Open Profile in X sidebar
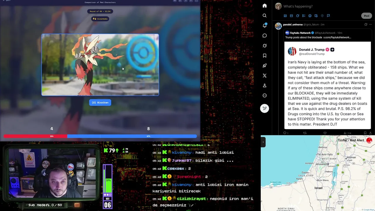Screen dimensions: 375x211 (265, 85)
